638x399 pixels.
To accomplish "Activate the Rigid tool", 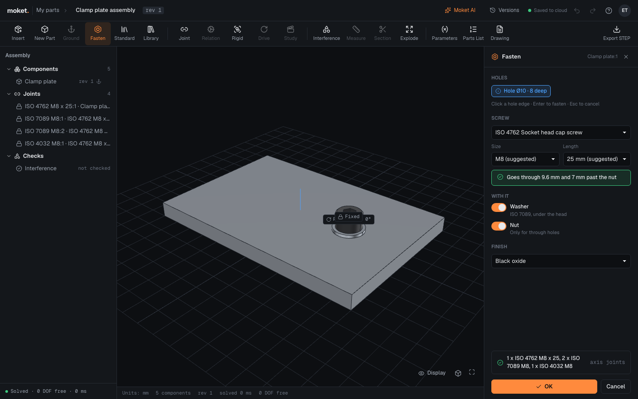I will (237, 33).
